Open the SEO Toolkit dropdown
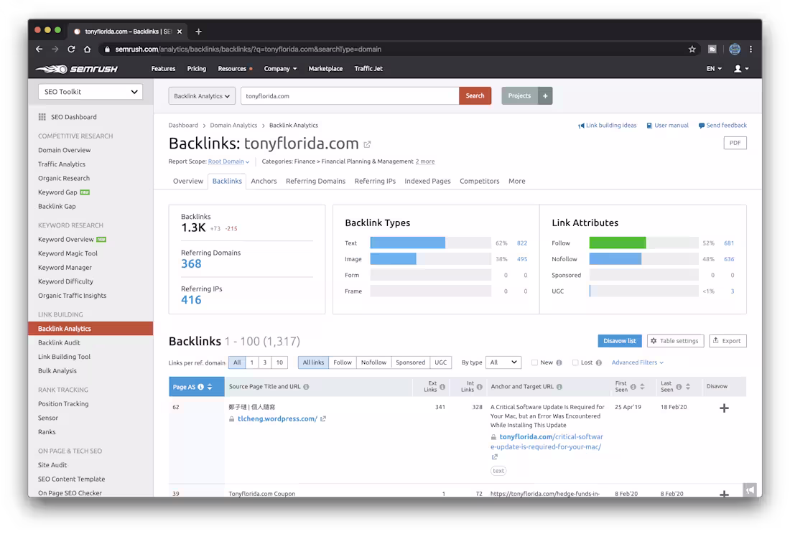This screenshot has width=790, height=534. click(90, 92)
